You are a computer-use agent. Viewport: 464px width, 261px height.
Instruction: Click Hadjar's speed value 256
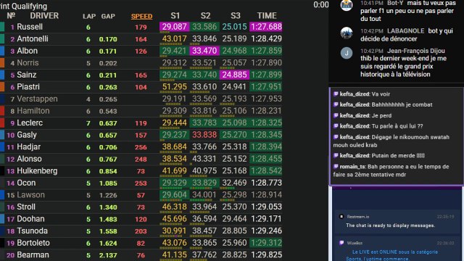point(141,147)
